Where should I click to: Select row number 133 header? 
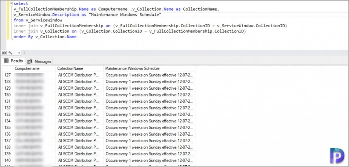(7, 115)
